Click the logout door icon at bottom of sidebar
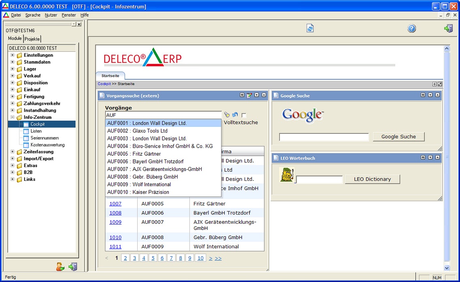This screenshot has height=282, width=460. pyautogui.click(x=73, y=267)
